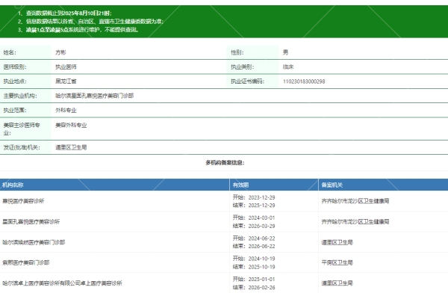Select end date 2026-03-29

(x=262, y=226)
